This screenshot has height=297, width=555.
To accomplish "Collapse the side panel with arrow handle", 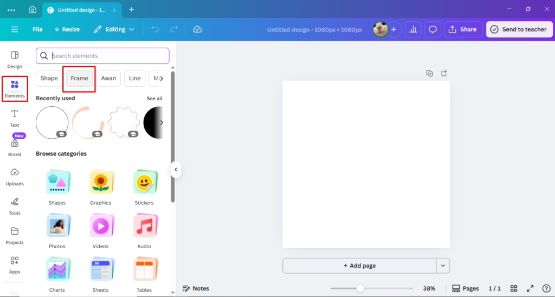I will coord(176,170).
